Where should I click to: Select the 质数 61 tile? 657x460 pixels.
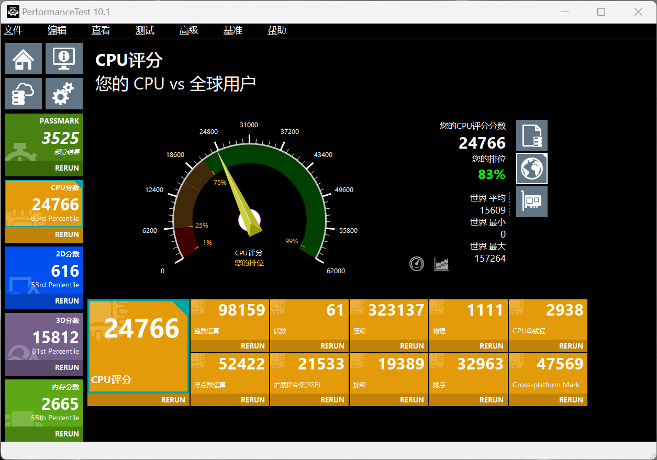pos(309,320)
